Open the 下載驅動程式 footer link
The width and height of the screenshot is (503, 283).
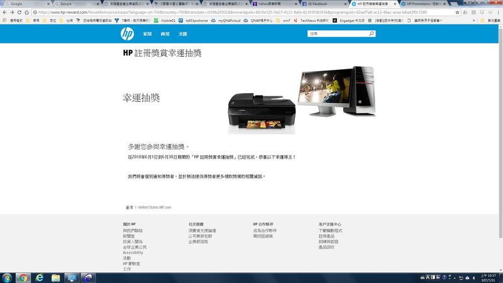coord(331,230)
